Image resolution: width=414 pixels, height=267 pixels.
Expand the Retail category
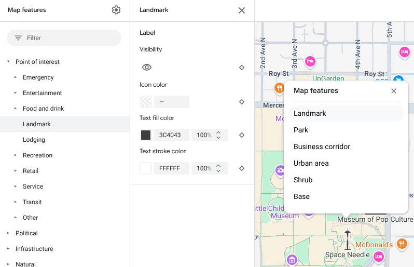pyautogui.click(x=16, y=171)
